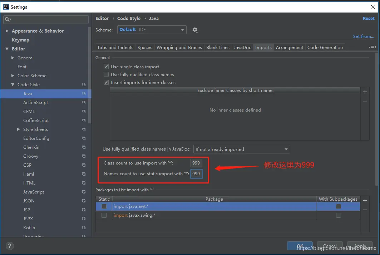Open the Arrangement tab
This screenshot has width=380, height=255.
pos(289,48)
